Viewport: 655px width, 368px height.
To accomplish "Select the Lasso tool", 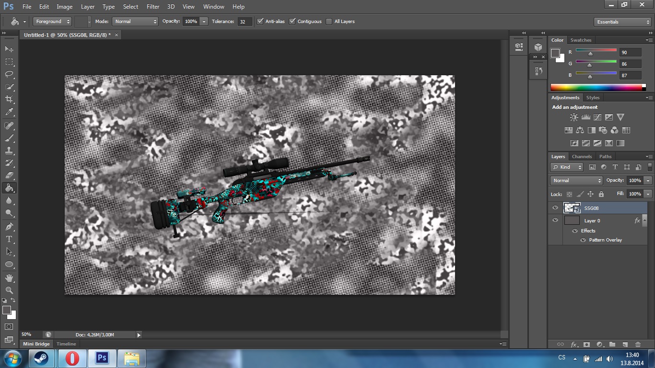I will click(9, 74).
